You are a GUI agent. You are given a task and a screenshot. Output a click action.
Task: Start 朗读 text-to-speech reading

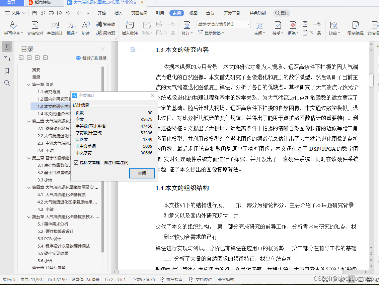pos(86,26)
